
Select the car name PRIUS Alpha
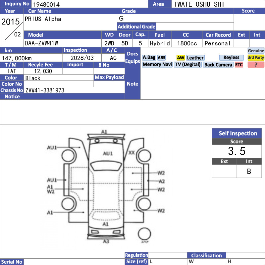pos(43,19)
